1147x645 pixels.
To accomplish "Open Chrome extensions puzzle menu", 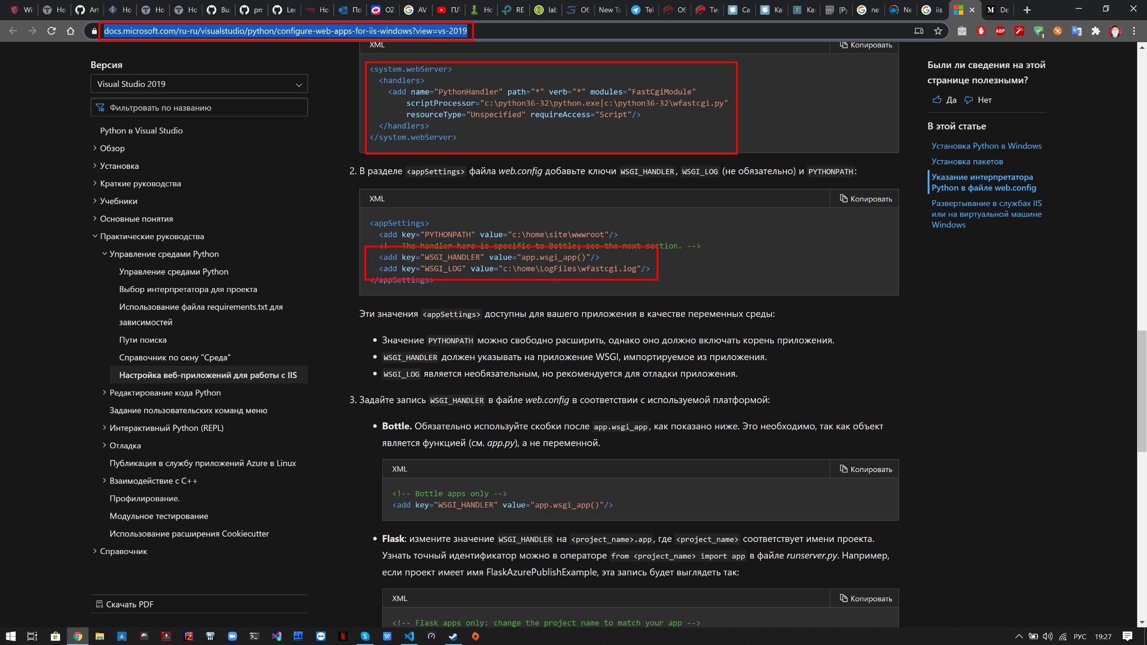I will (1096, 31).
